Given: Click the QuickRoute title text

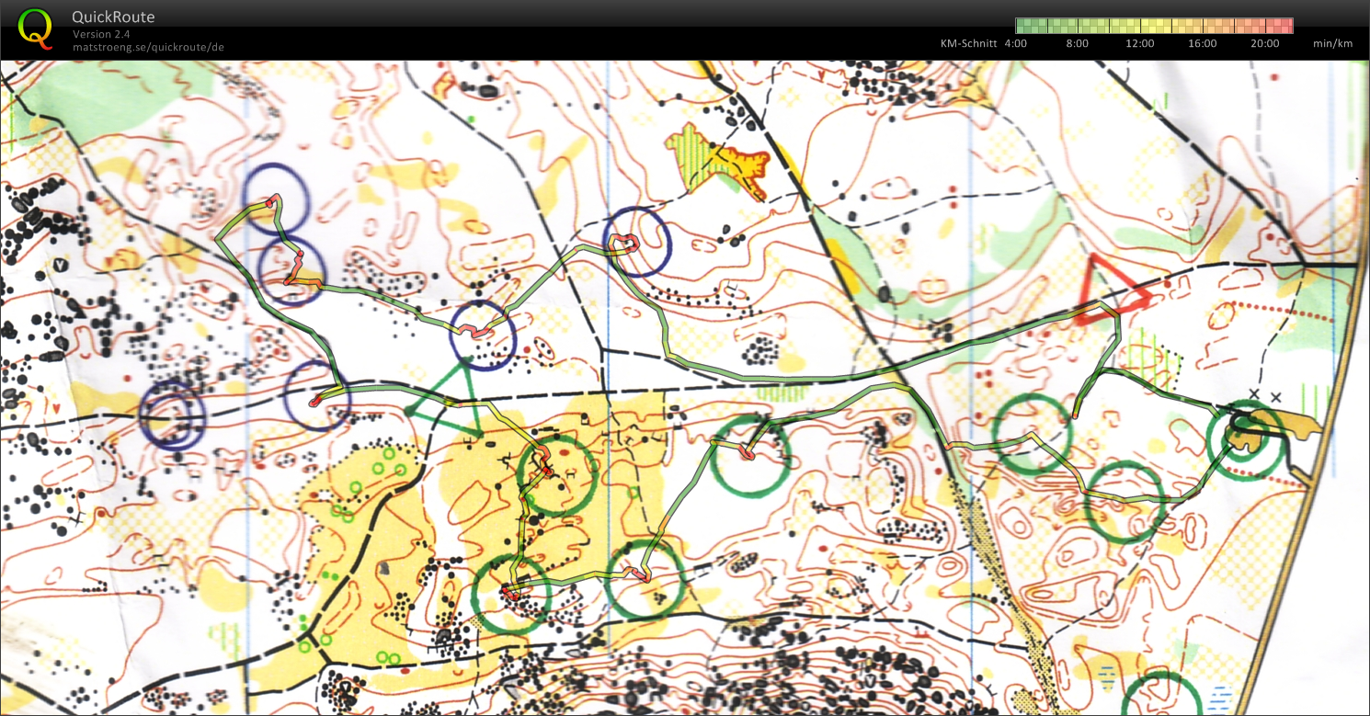Looking at the screenshot, I should [113, 17].
